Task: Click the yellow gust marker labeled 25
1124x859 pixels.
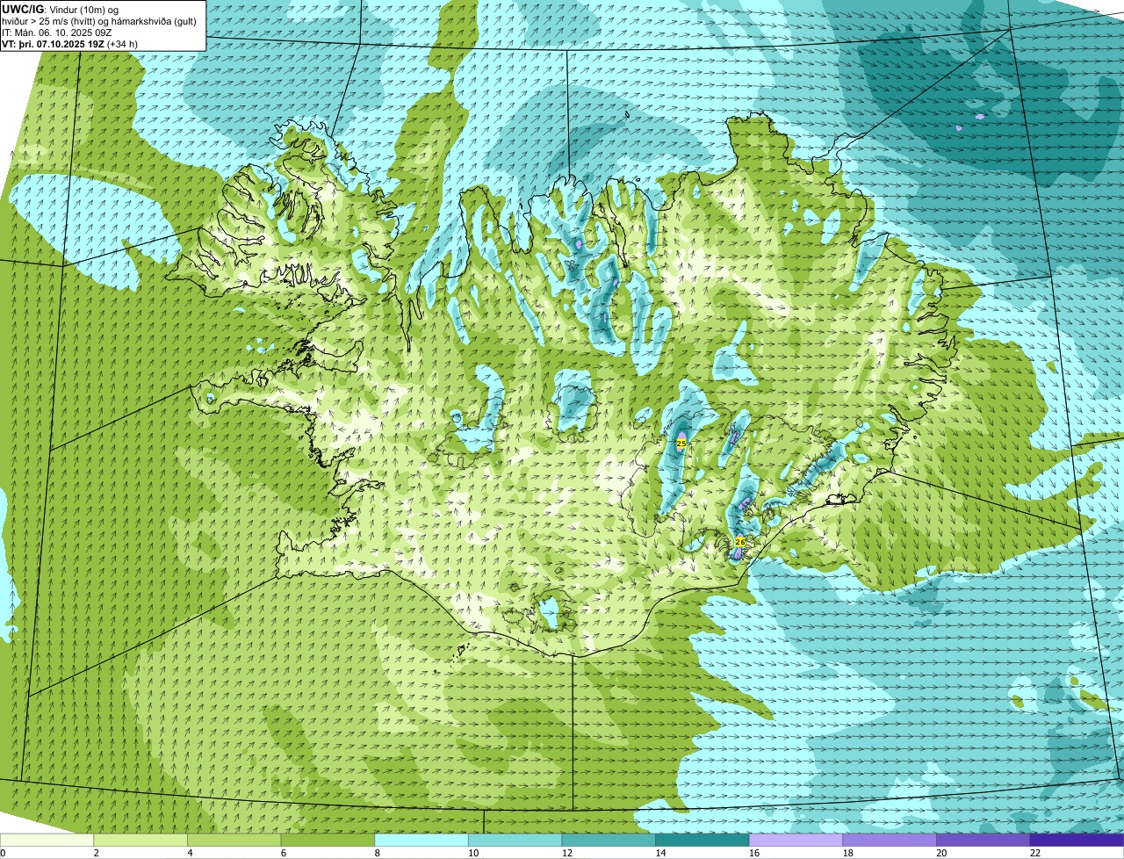Action: click(x=681, y=444)
